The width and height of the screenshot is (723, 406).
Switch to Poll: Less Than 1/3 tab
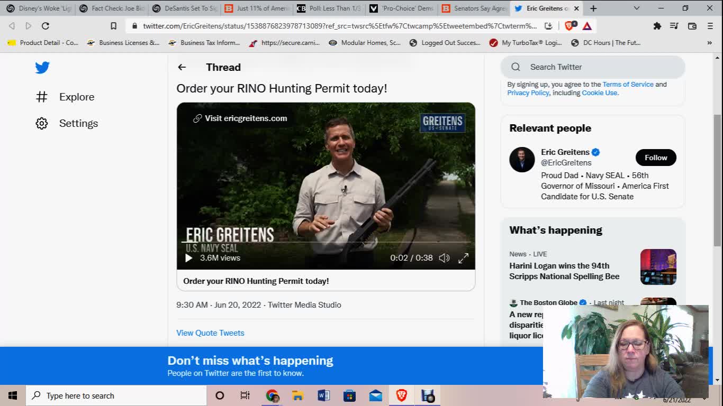coord(330,8)
